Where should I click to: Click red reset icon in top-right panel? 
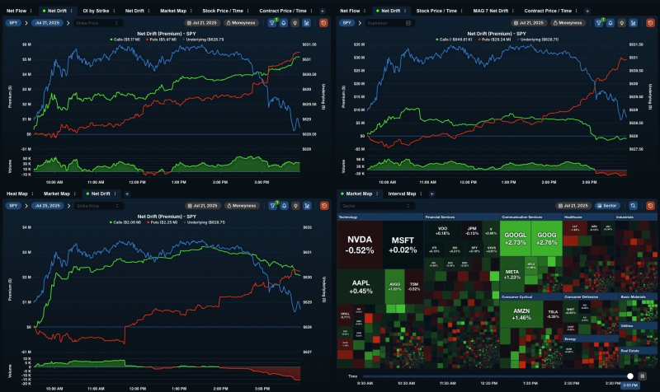point(650,23)
